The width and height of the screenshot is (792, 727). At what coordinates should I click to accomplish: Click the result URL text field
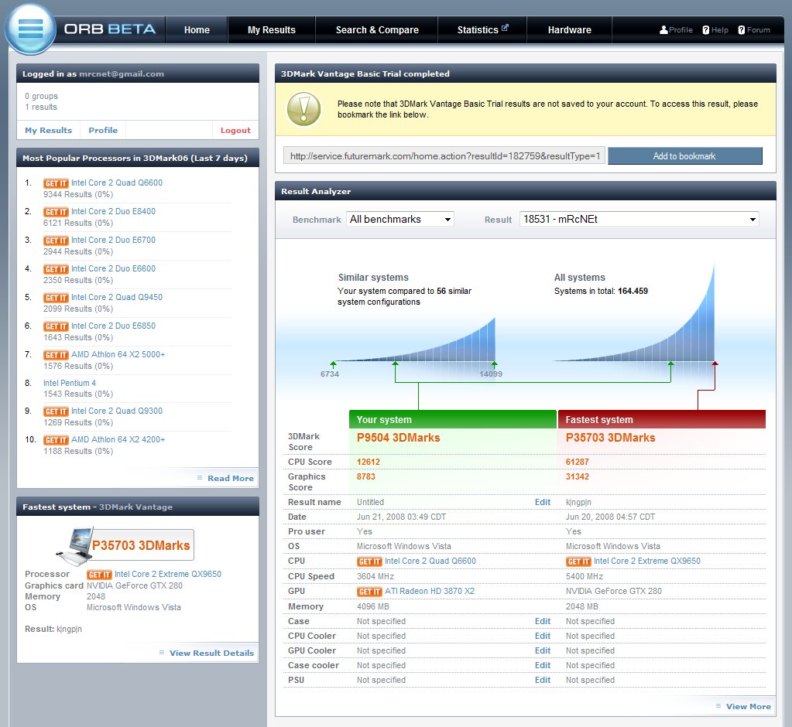coord(444,156)
